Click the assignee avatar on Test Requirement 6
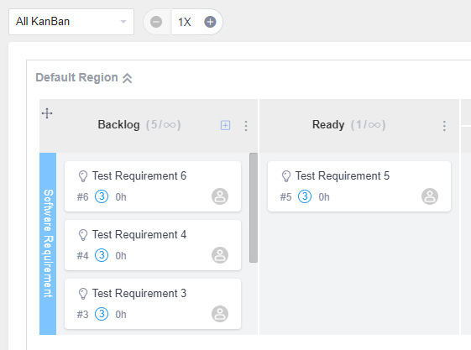 coord(220,196)
